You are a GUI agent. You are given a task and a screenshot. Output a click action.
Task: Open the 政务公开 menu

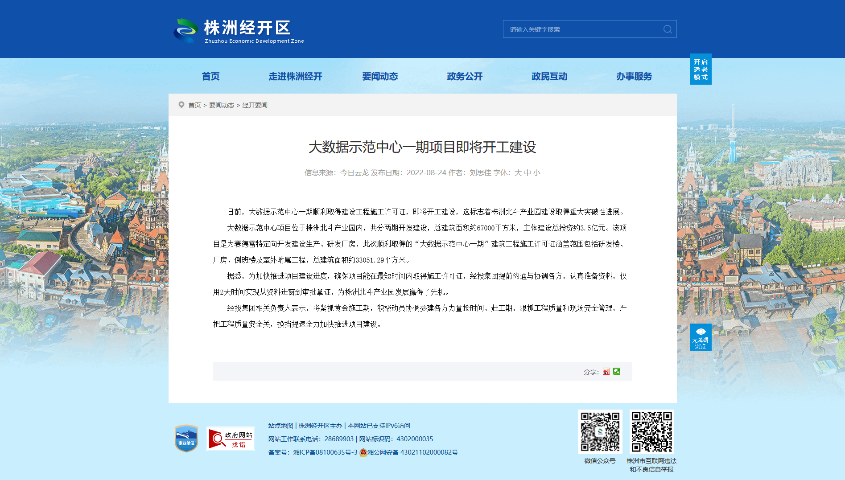coord(465,76)
